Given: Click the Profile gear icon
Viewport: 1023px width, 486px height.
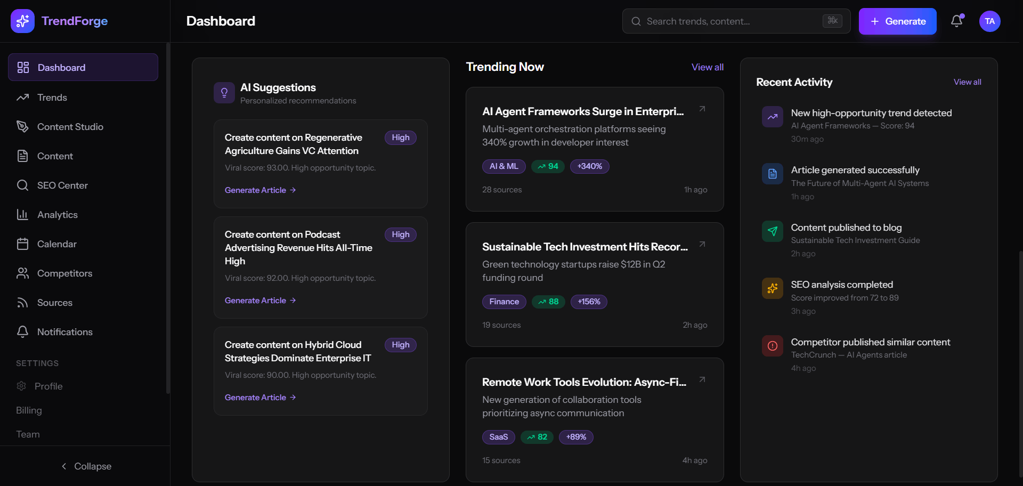Looking at the screenshot, I should tap(21, 386).
